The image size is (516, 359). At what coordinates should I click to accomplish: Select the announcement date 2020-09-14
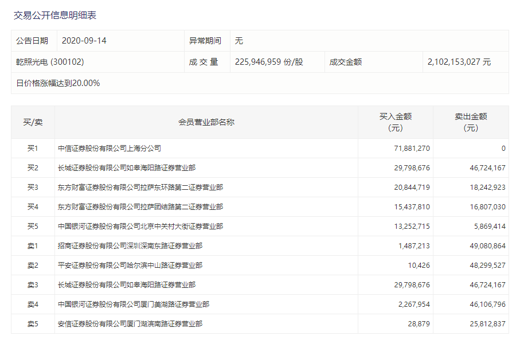tap(84, 41)
